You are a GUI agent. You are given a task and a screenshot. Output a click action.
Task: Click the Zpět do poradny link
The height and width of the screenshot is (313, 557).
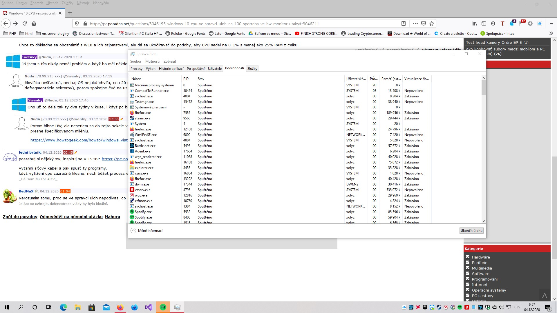coord(20,216)
